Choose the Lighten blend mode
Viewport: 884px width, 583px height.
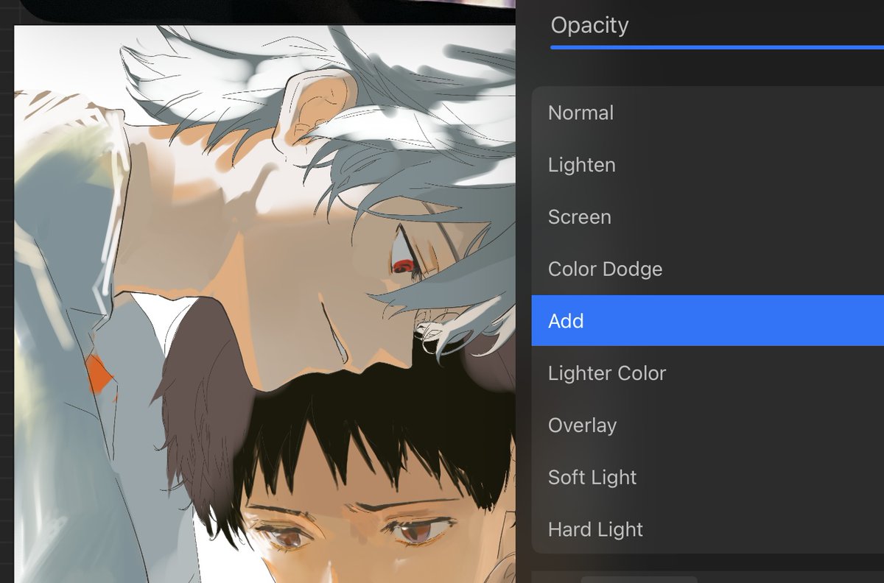(x=708, y=165)
